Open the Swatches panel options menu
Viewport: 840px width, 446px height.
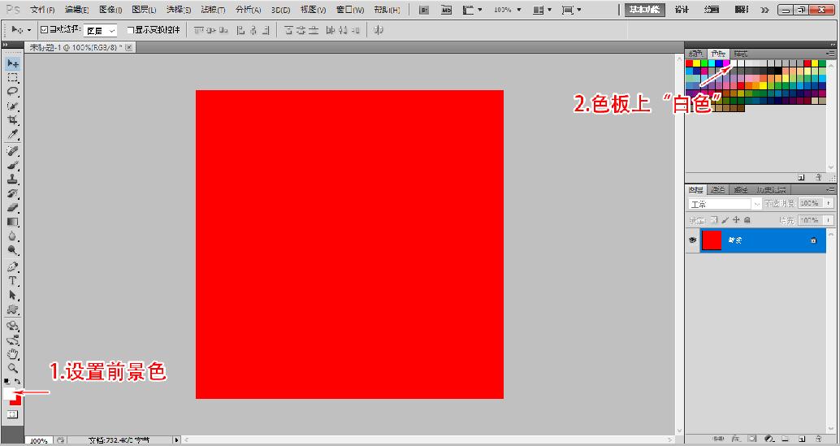[x=831, y=54]
